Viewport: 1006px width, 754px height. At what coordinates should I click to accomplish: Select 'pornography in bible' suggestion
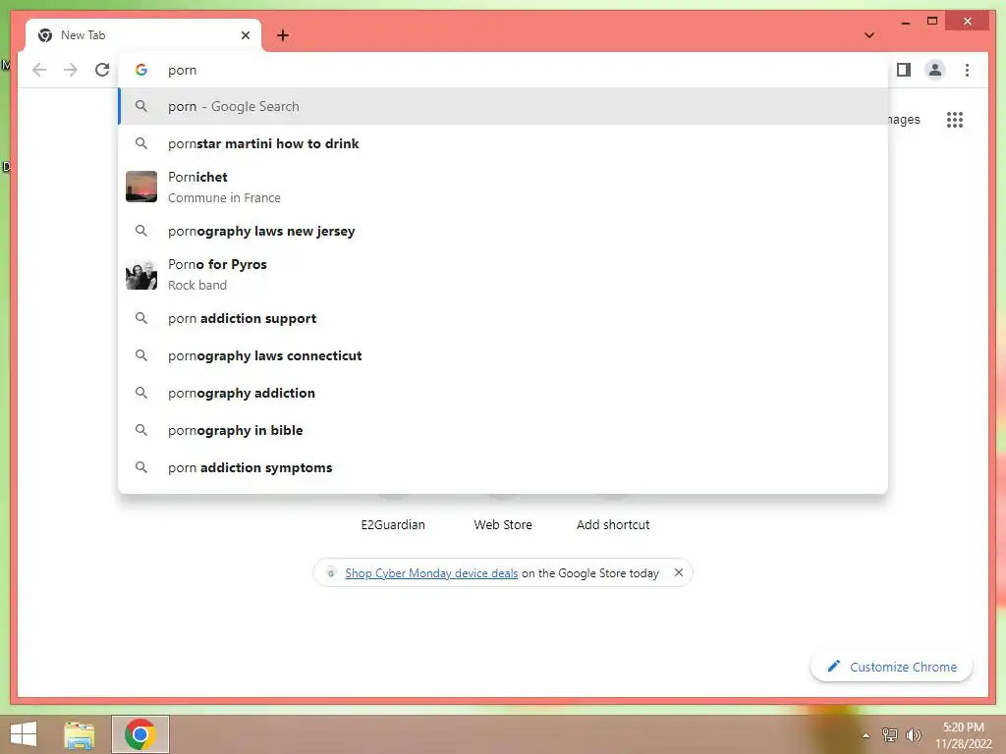[504, 430]
